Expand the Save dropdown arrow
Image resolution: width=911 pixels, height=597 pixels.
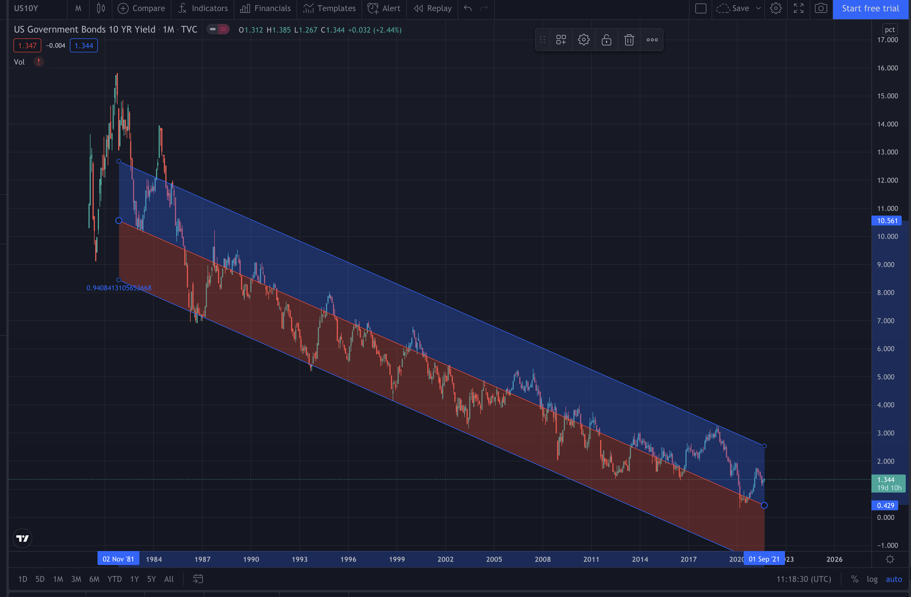pos(758,8)
